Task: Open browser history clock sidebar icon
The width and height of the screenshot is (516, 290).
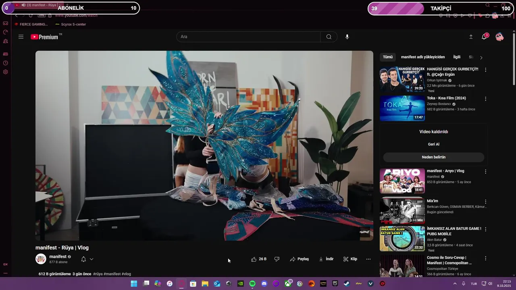Action: point(6,63)
